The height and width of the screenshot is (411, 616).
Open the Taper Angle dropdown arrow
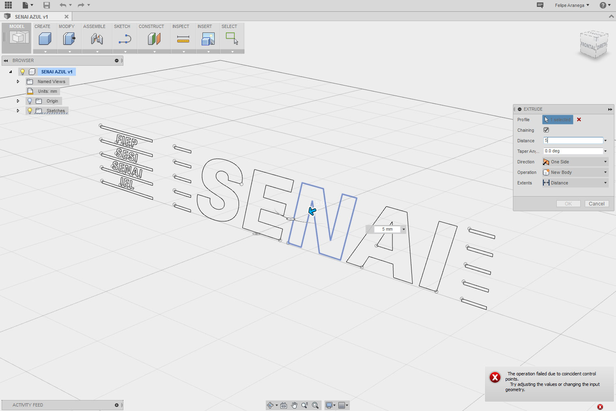pos(605,151)
